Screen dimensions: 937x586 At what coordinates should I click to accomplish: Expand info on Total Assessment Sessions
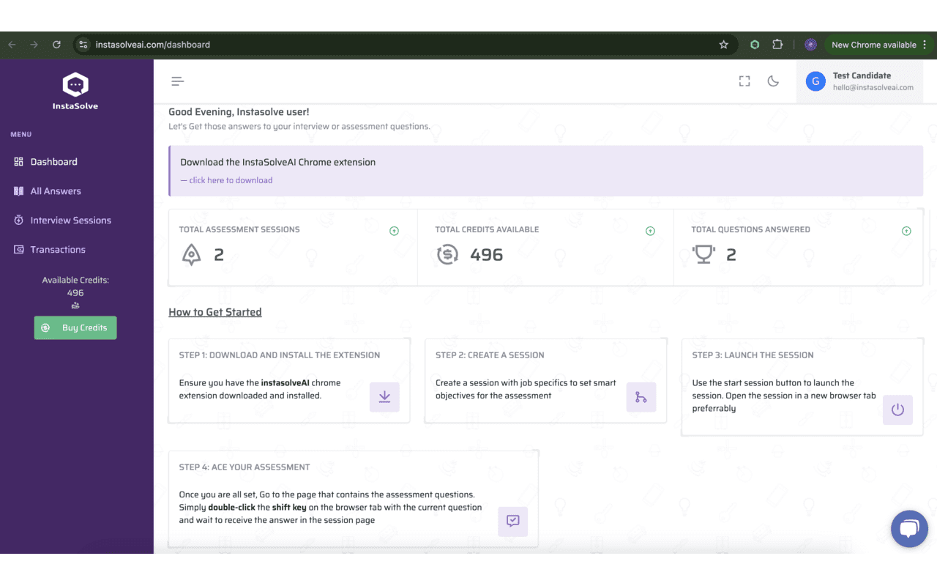[x=394, y=230]
